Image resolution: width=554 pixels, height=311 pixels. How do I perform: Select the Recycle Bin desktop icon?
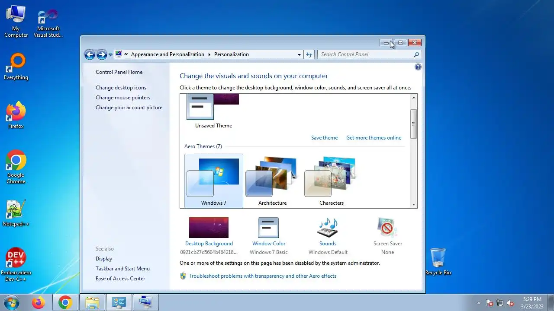coord(438,261)
